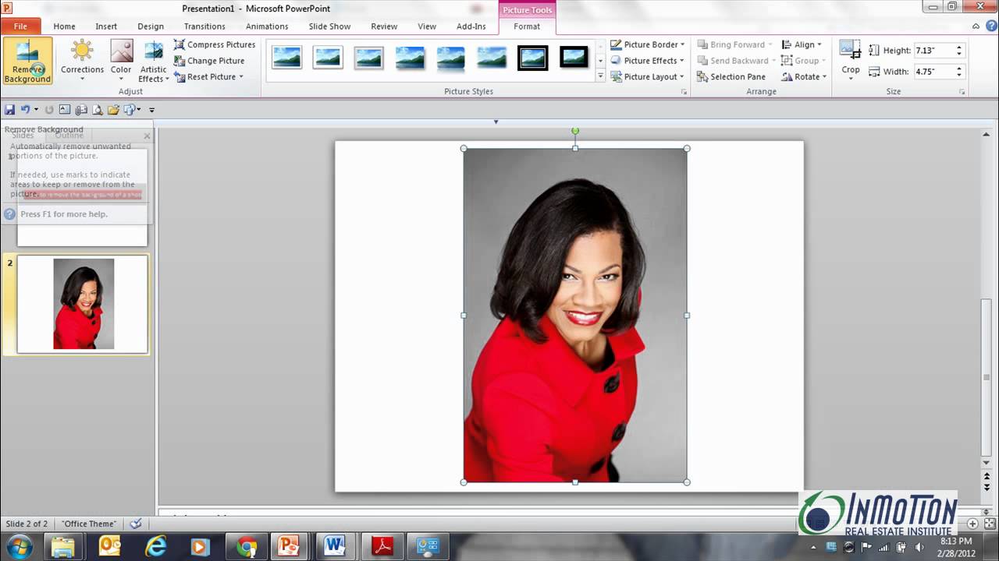Open Customize Quick Access Toolbar dropdown
The height and width of the screenshot is (561, 999).
(x=151, y=110)
